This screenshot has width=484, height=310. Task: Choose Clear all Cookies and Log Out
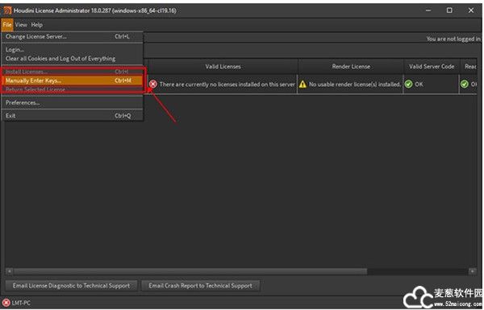click(x=73, y=59)
